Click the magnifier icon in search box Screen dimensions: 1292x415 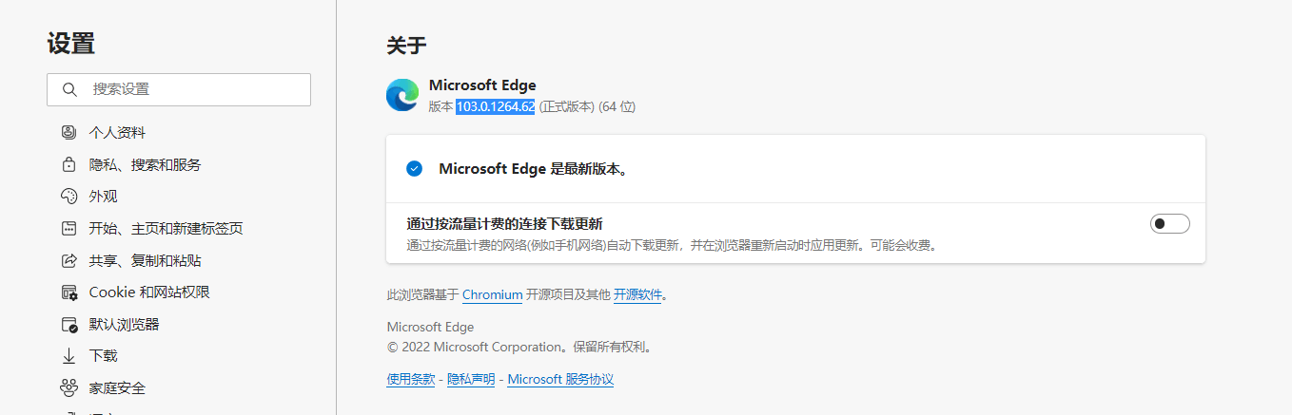[69, 89]
